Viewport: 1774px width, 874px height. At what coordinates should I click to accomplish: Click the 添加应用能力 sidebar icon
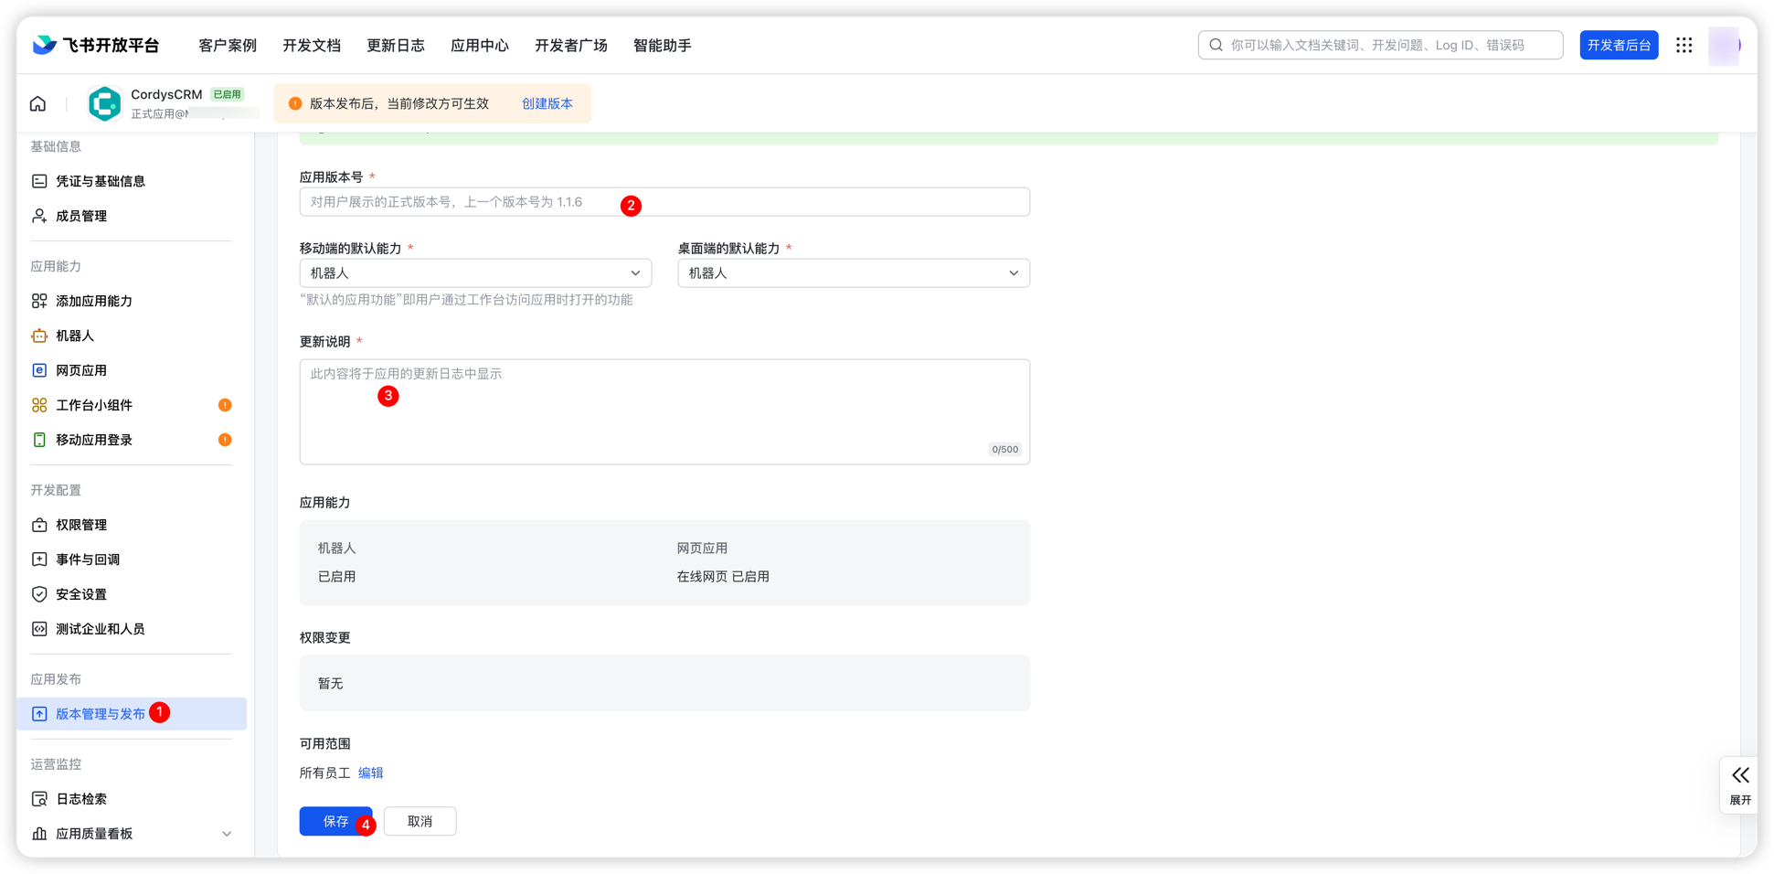(x=40, y=301)
